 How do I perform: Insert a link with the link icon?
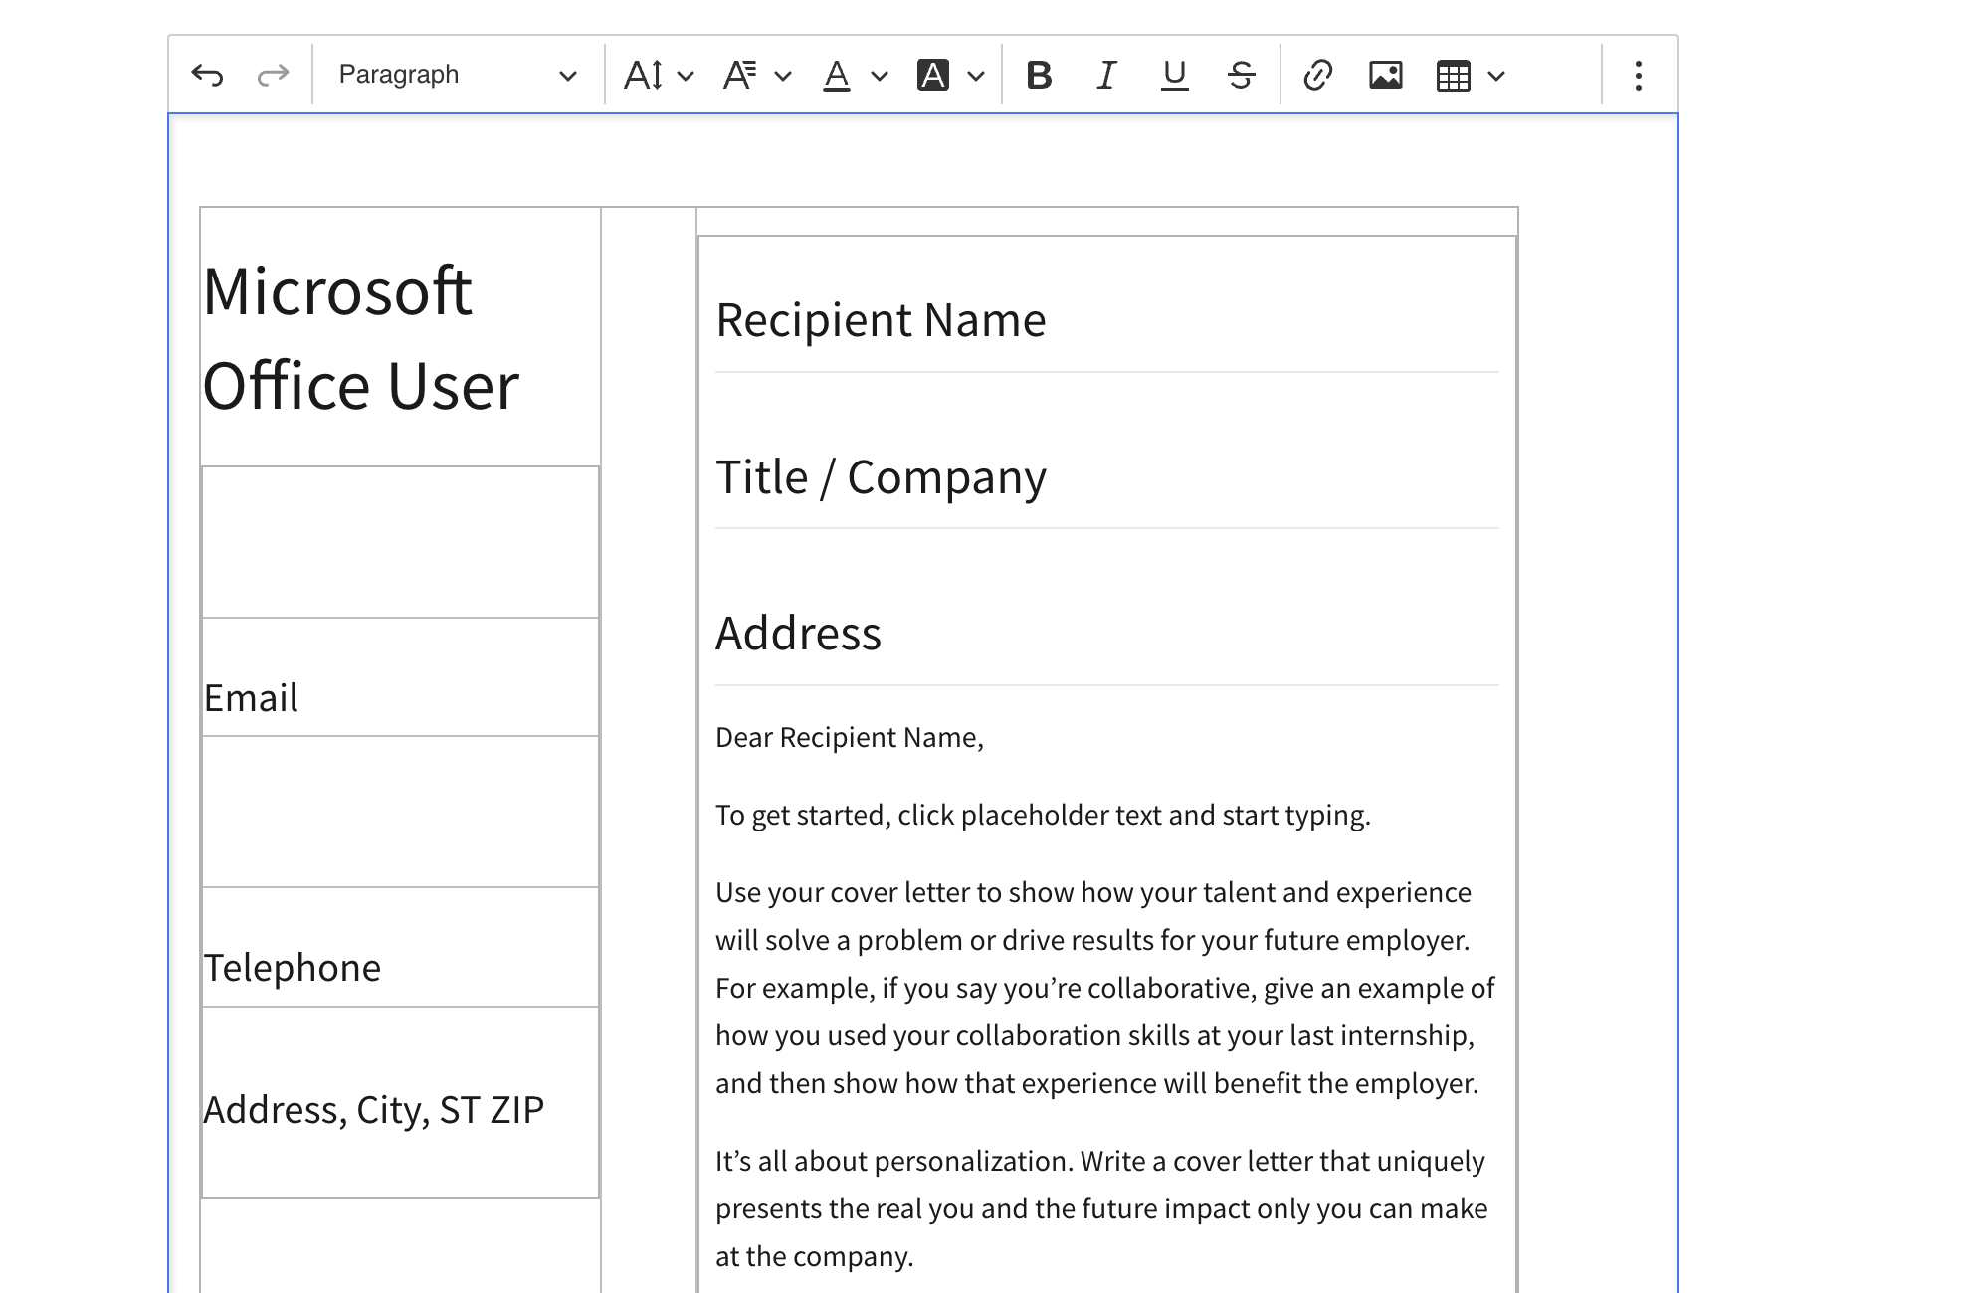[1317, 75]
